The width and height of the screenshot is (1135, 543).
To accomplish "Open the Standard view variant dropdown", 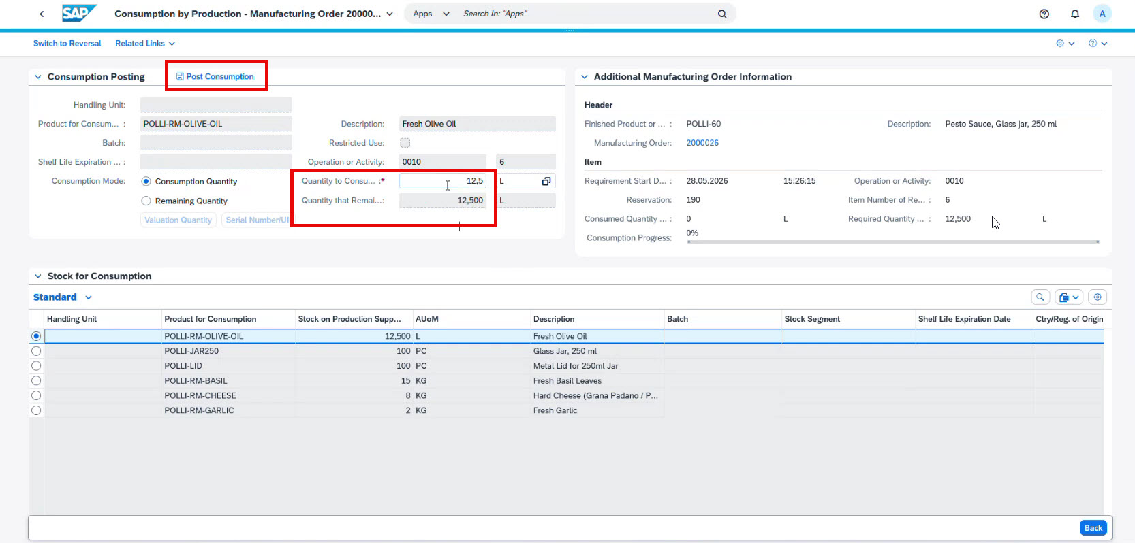I will click(x=89, y=297).
